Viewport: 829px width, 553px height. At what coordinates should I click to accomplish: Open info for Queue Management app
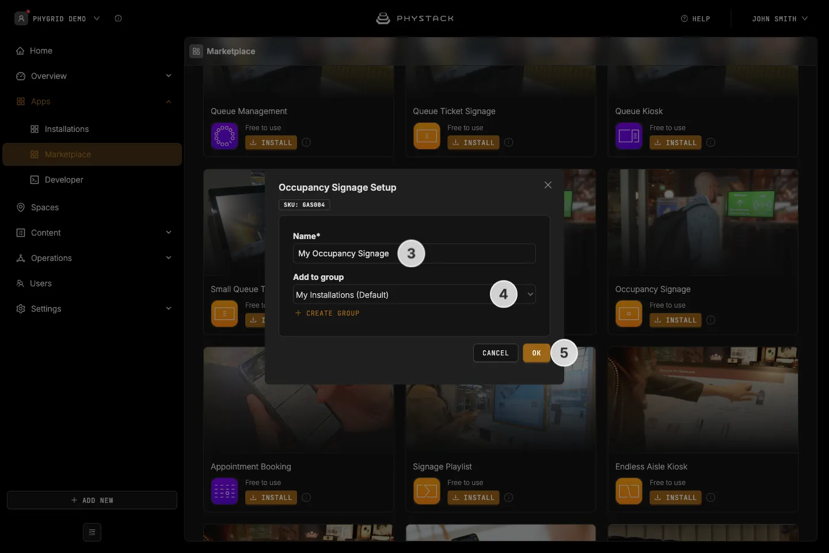(x=306, y=142)
